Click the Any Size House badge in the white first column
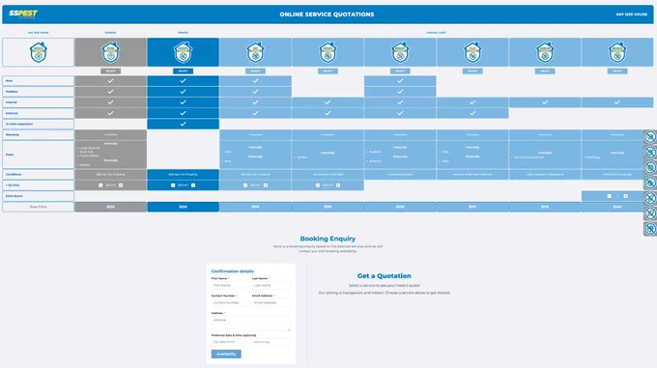This screenshot has height=368, width=657. click(x=38, y=52)
